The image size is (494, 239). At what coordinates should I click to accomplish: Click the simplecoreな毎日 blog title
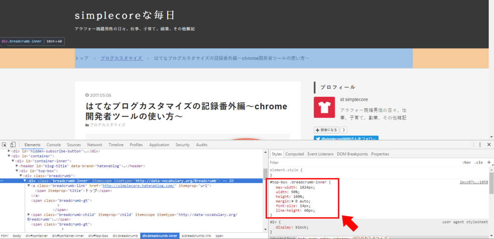pos(125,15)
